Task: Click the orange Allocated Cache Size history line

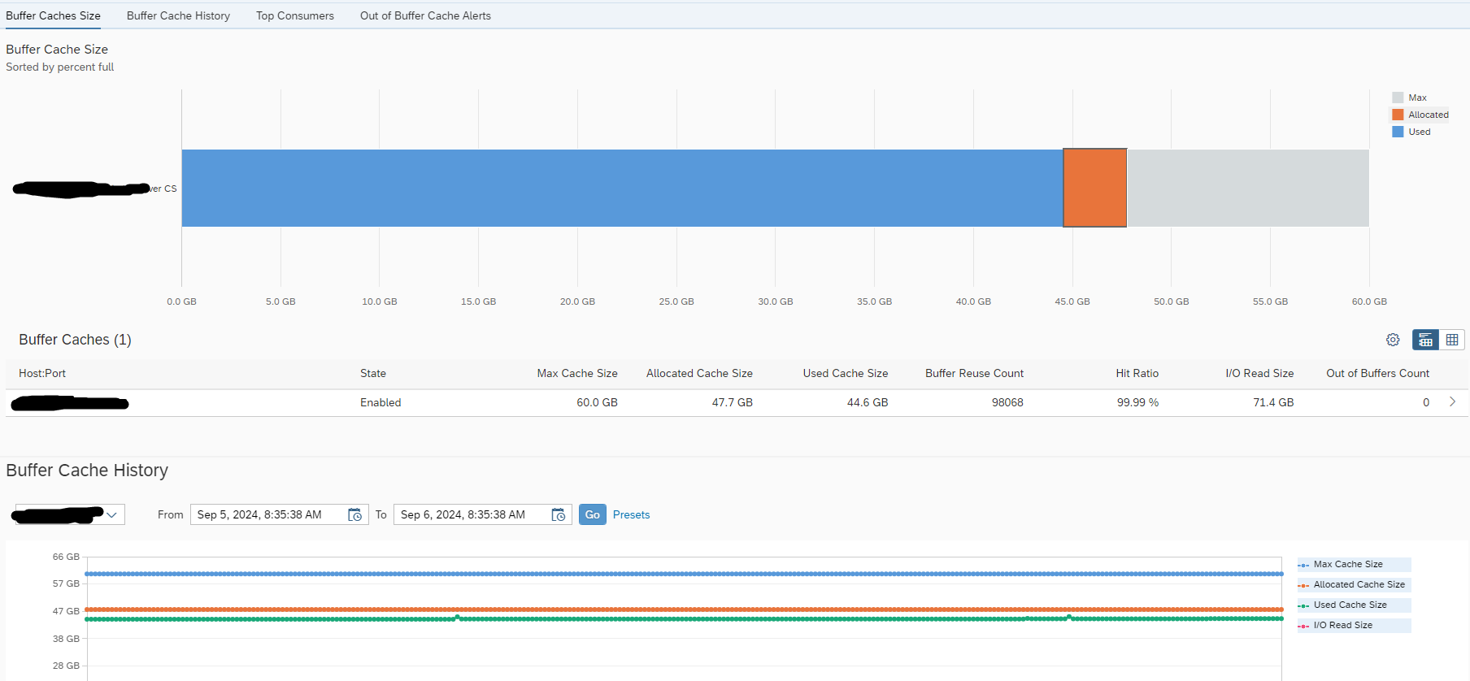Action: coord(684,609)
